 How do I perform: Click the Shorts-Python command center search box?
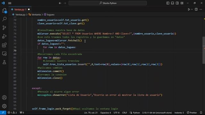[x=108, y=3]
